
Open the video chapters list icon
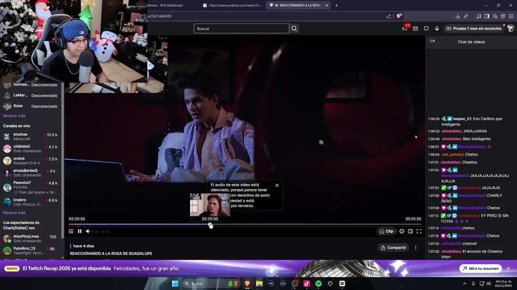click(x=71, y=231)
